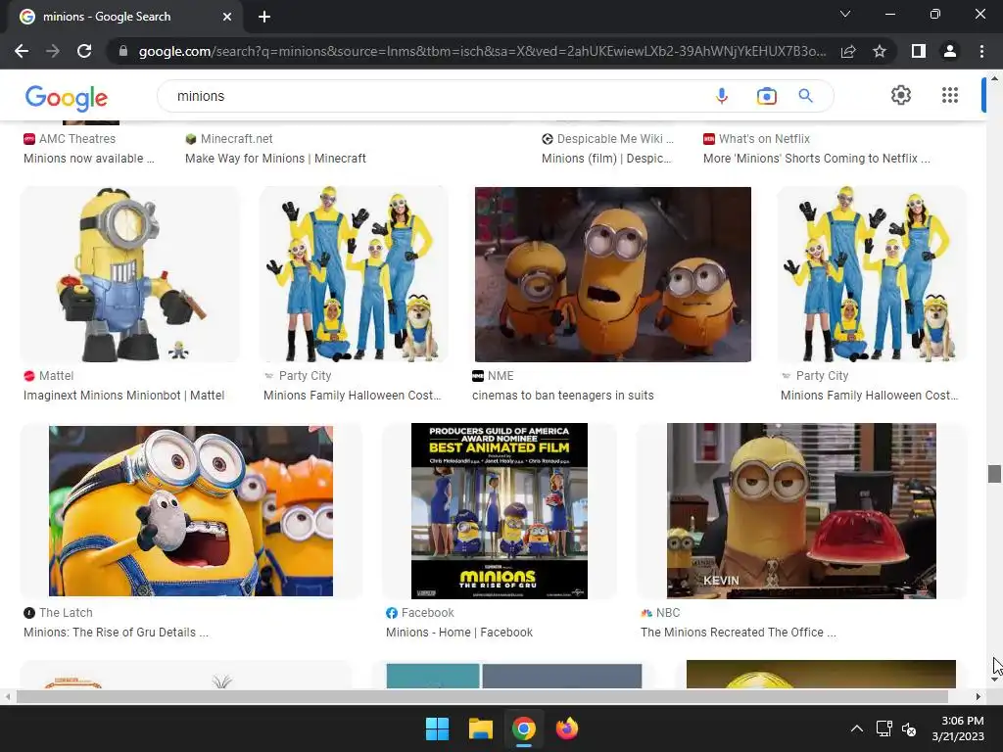Screen dimensions: 1003x752
Task: Click the vertical scrollbar thumb
Action: (994, 474)
